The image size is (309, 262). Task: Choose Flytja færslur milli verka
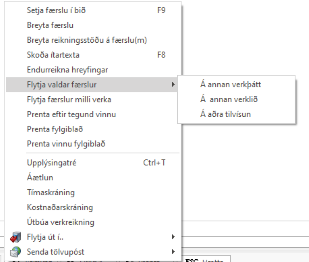point(69,100)
